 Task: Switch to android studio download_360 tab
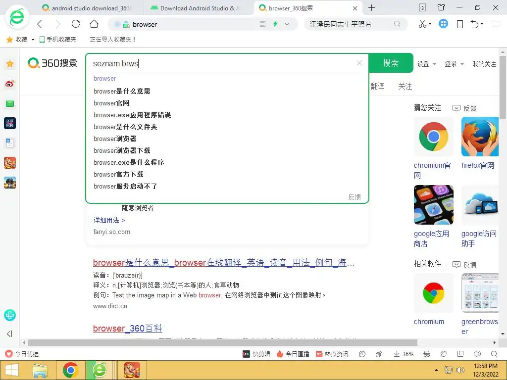[87, 8]
